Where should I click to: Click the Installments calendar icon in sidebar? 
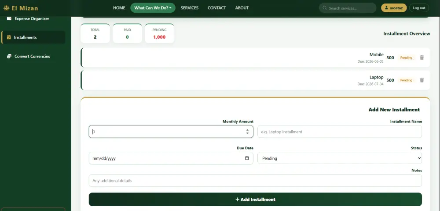9,37
